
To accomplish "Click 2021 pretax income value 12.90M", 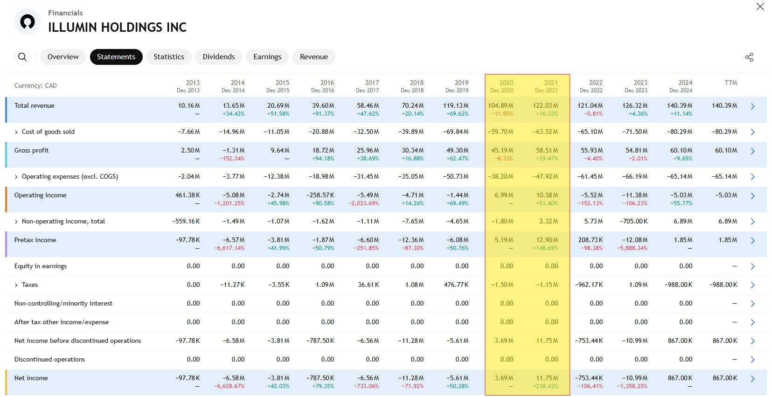I will [547, 240].
